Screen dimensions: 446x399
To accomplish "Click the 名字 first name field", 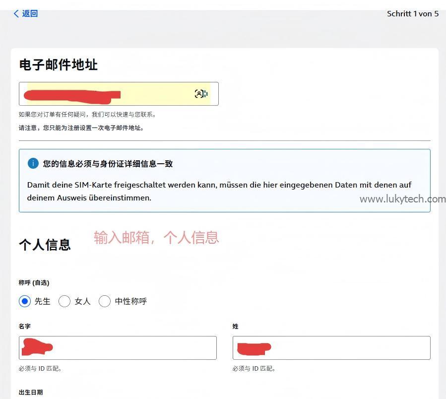I will coord(118,347).
